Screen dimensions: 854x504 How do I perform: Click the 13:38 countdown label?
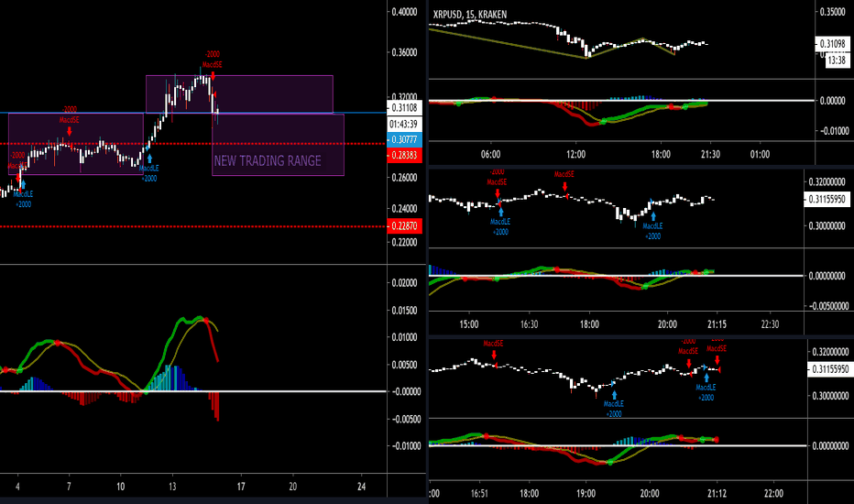coord(837,60)
